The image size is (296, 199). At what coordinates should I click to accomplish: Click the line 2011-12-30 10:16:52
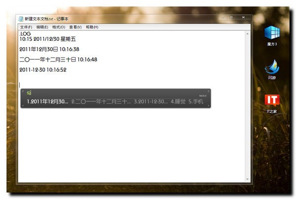(x=43, y=70)
